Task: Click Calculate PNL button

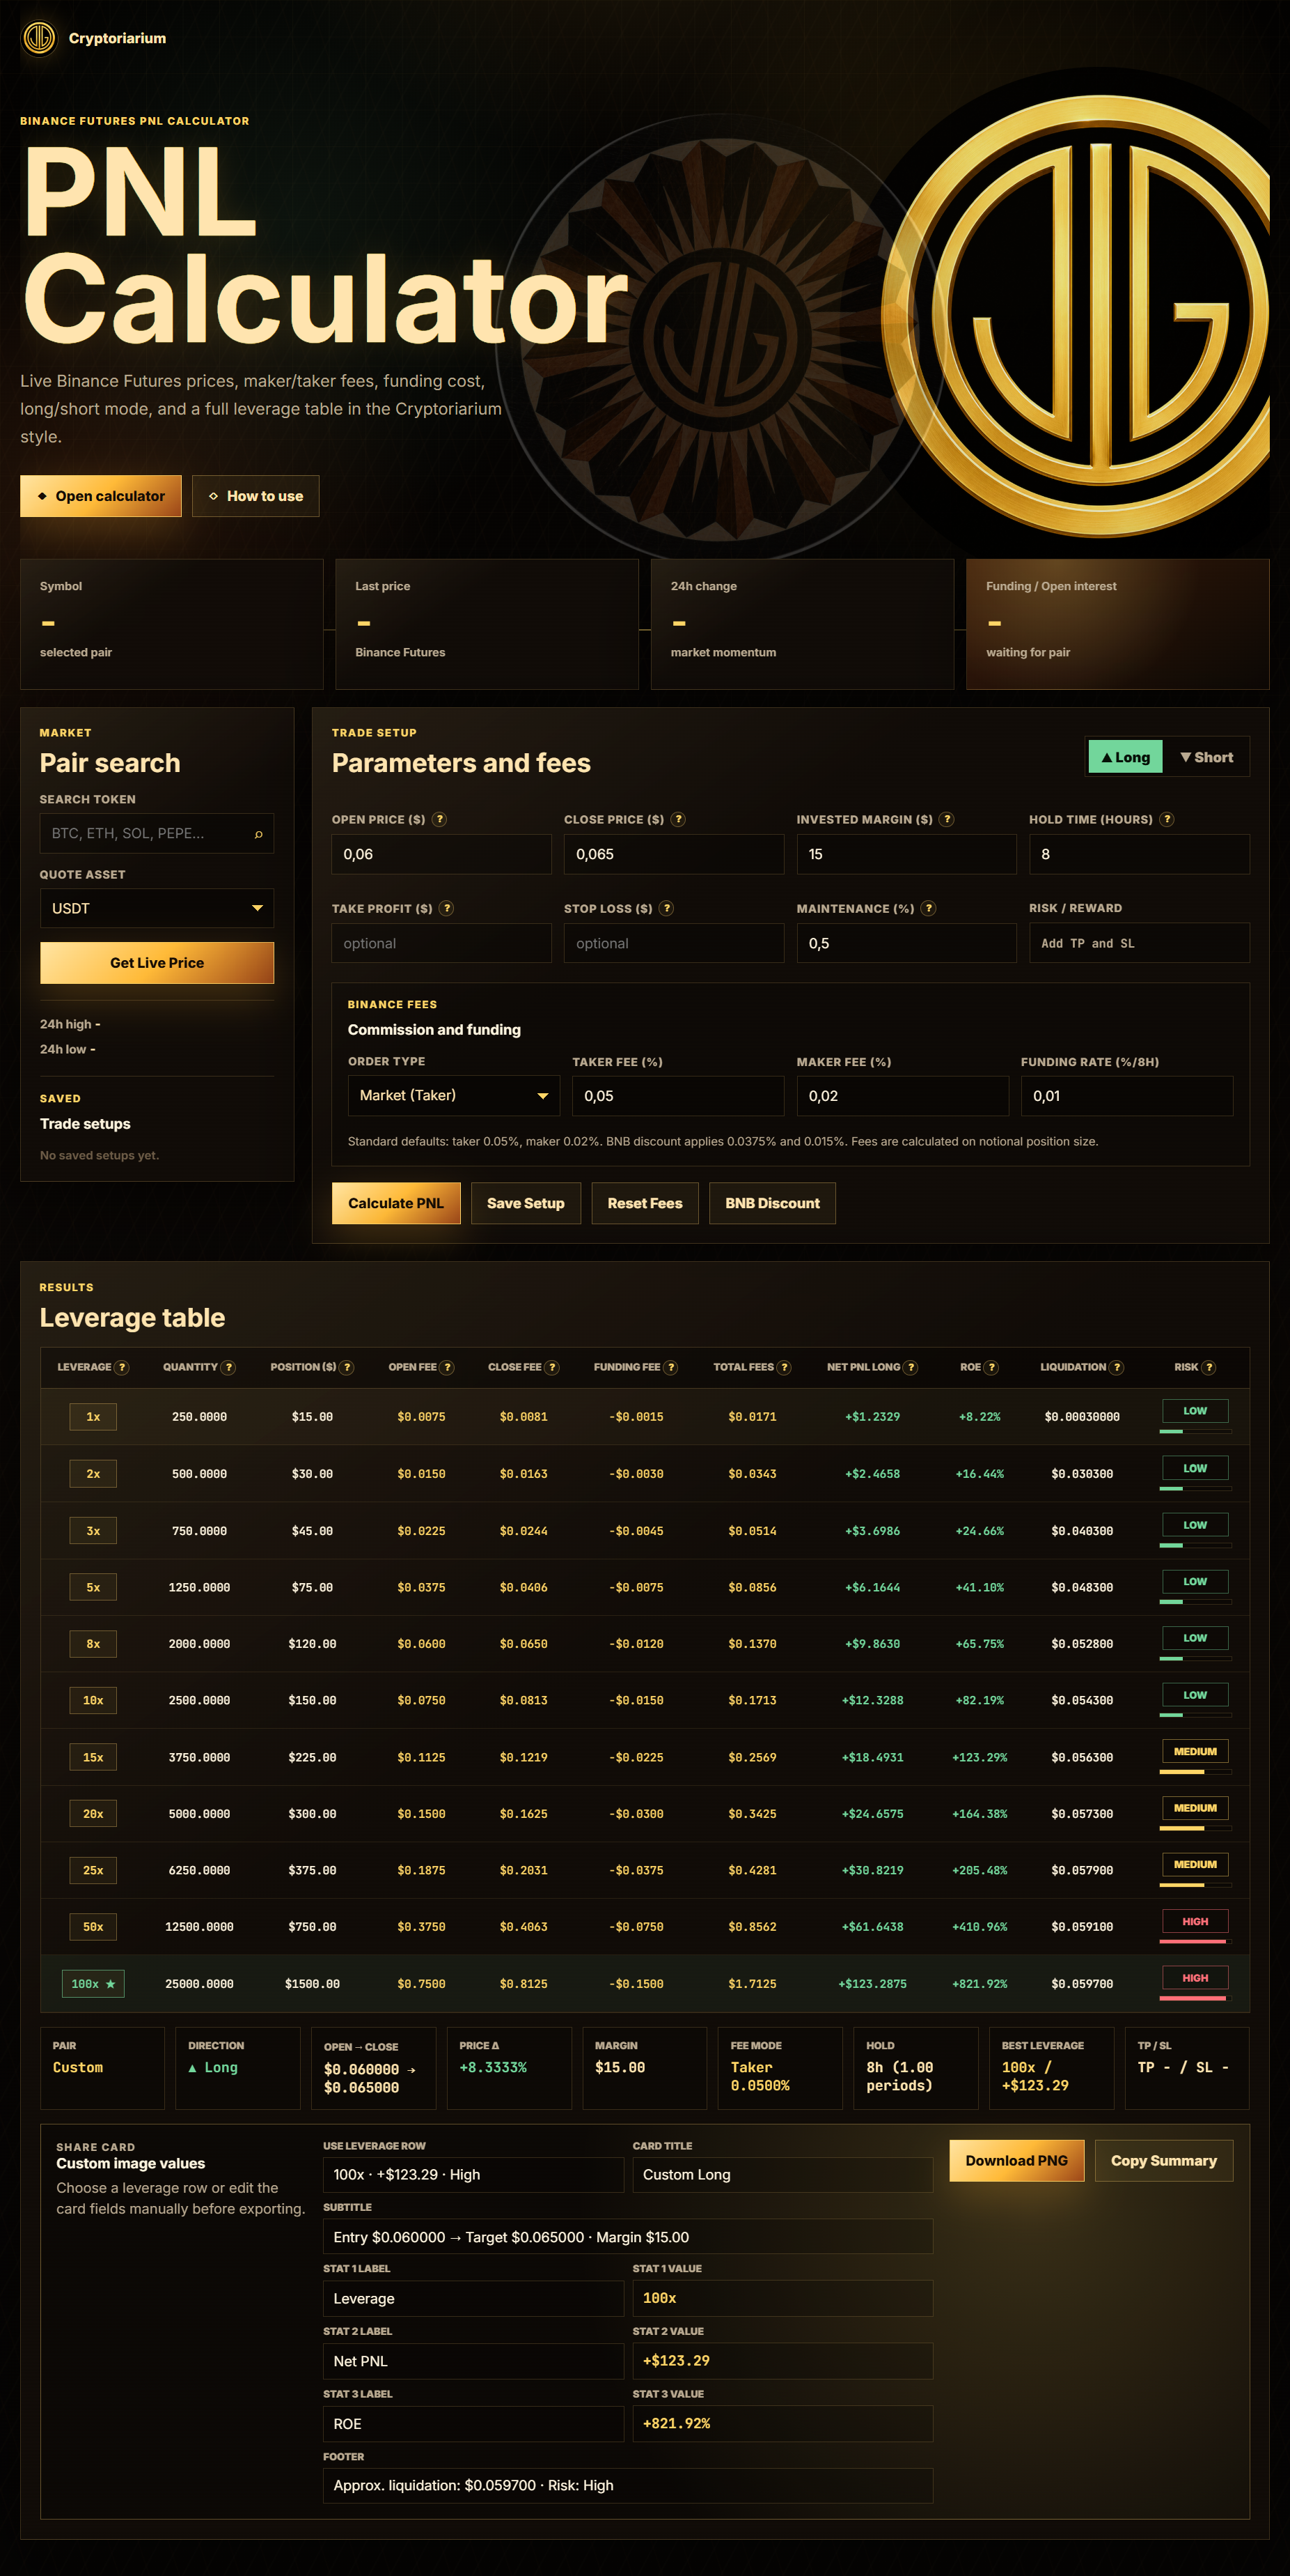Action: coord(395,1203)
